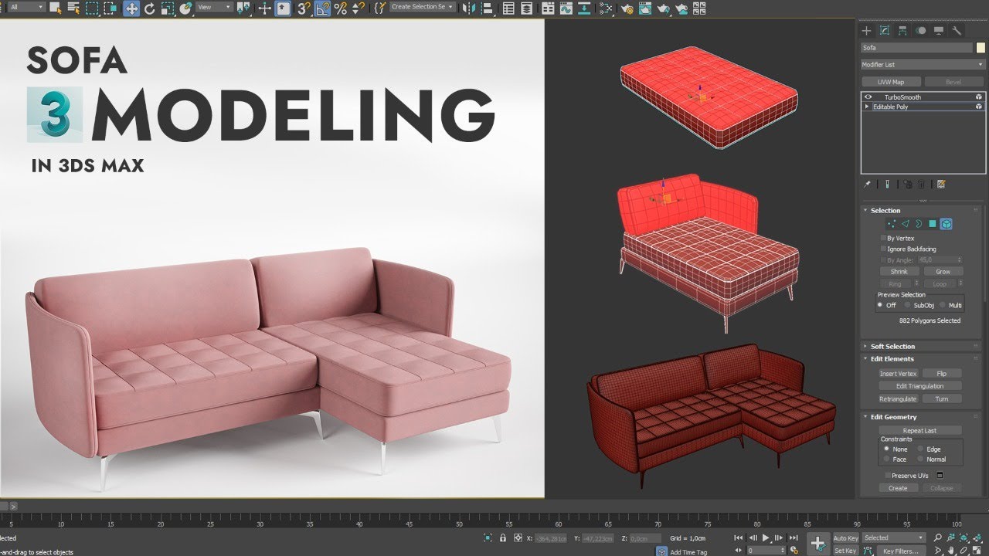The height and width of the screenshot is (556, 989).
Task: Expand the Editable Poly stack entry
Action: 867,107
